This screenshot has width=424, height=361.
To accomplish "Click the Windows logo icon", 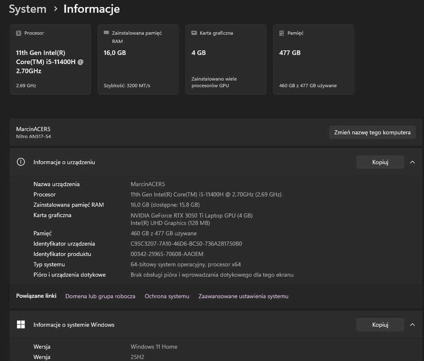I will pos(21,324).
